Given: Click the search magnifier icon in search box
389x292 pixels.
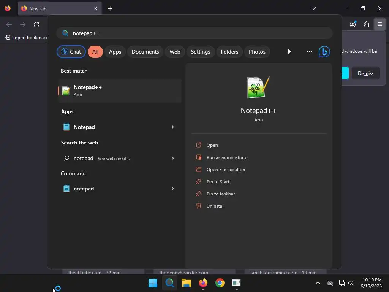Looking at the screenshot, I should pos(65,33).
